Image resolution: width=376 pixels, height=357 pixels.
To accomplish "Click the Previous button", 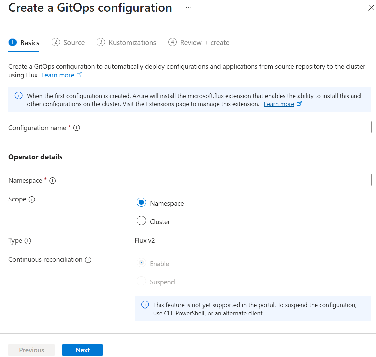I will (31, 350).
